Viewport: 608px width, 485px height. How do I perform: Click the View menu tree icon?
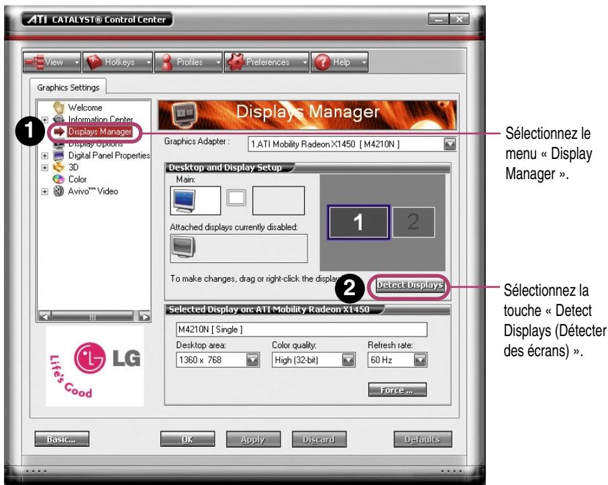pyautogui.click(x=34, y=62)
